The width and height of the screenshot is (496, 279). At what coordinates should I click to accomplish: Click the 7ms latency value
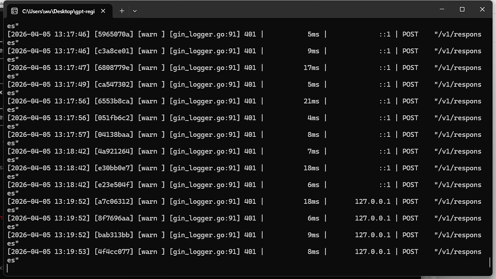[313, 151]
